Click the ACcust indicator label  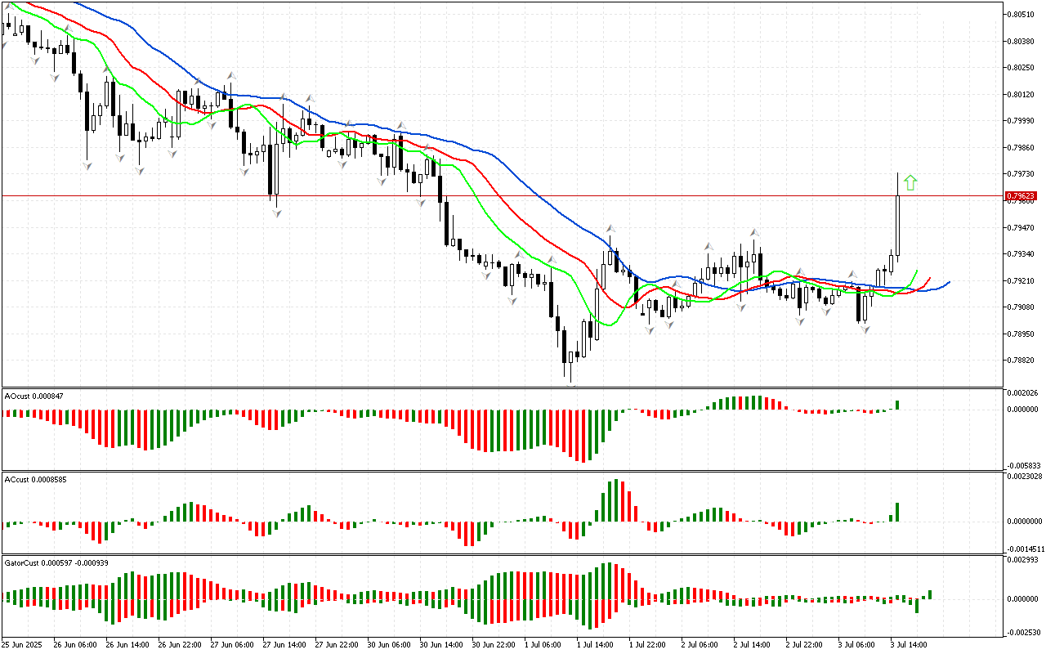[x=35, y=479]
